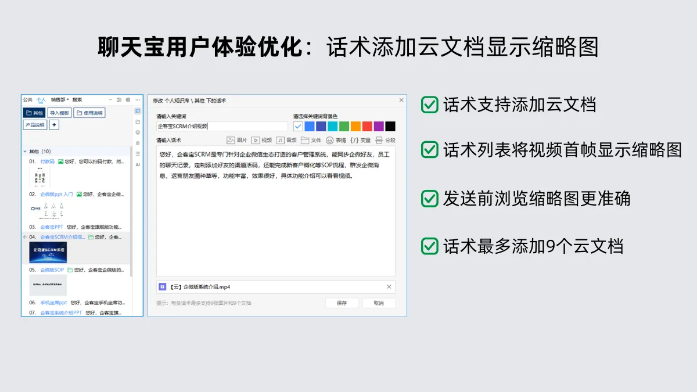This screenshot has height=392, width=697.
Task: Remove the 企微版系统介绍.mp4 attachment
Action: pos(389,286)
